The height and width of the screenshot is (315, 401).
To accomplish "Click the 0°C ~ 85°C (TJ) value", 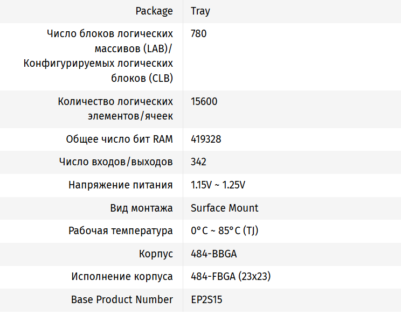I will 225,231.
